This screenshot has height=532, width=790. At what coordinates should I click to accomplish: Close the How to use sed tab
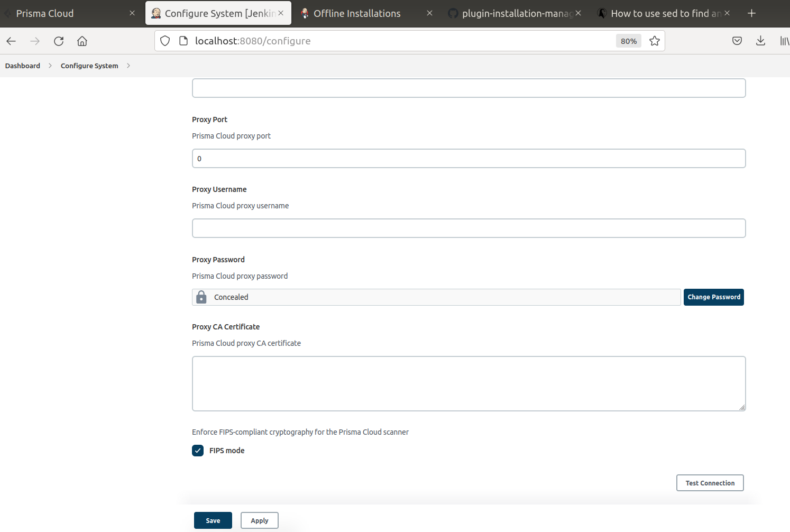point(727,13)
